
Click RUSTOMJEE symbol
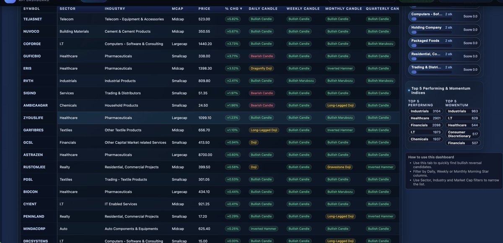point(34,167)
